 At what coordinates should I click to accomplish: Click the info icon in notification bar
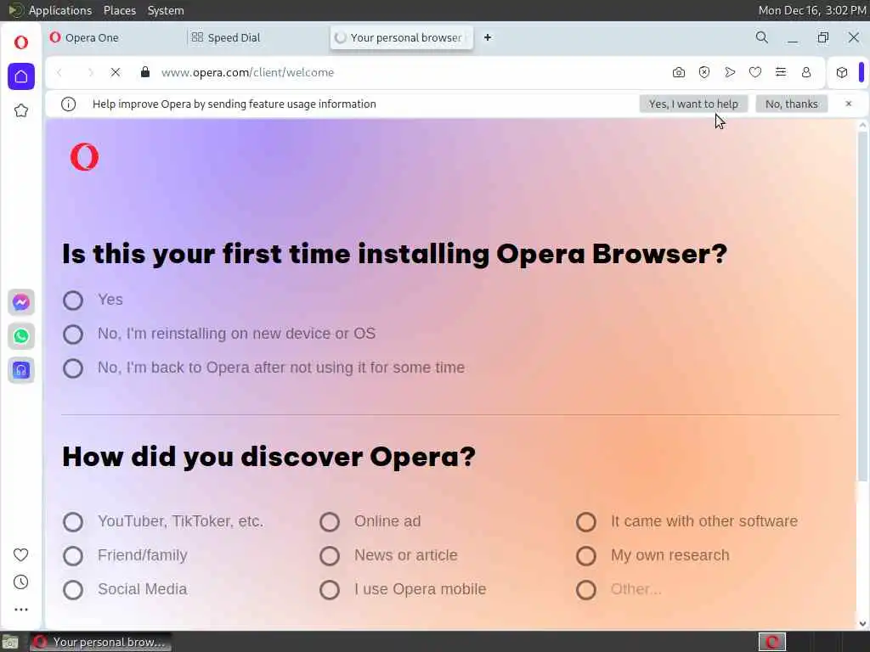(x=68, y=104)
